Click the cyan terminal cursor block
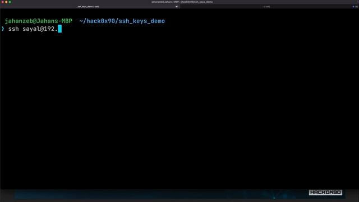The image size is (359, 202). click(x=60, y=29)
